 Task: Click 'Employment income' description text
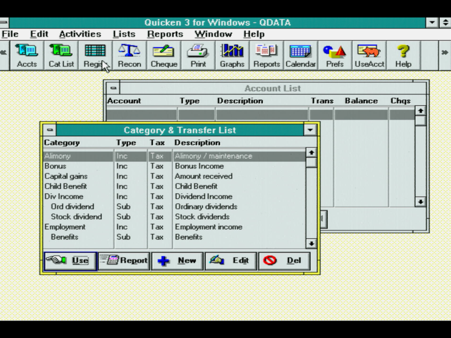tap(209, 227)
